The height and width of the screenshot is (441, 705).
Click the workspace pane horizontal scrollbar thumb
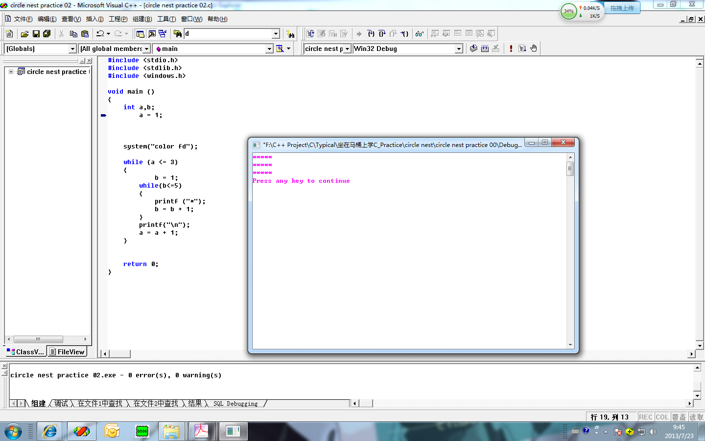38,339
